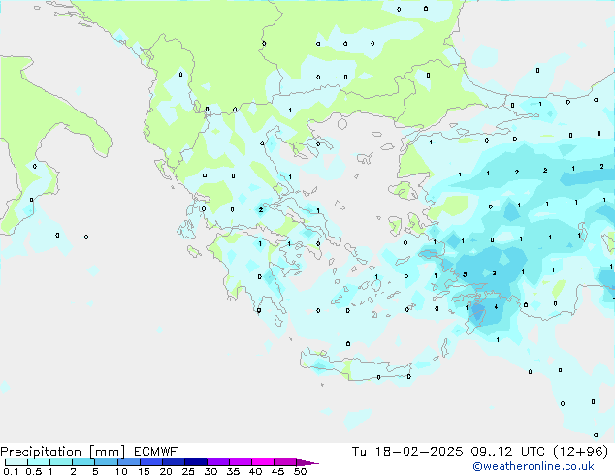Click the legend label '35'
Screen dimensions: 615x475
tap(233, 471)
